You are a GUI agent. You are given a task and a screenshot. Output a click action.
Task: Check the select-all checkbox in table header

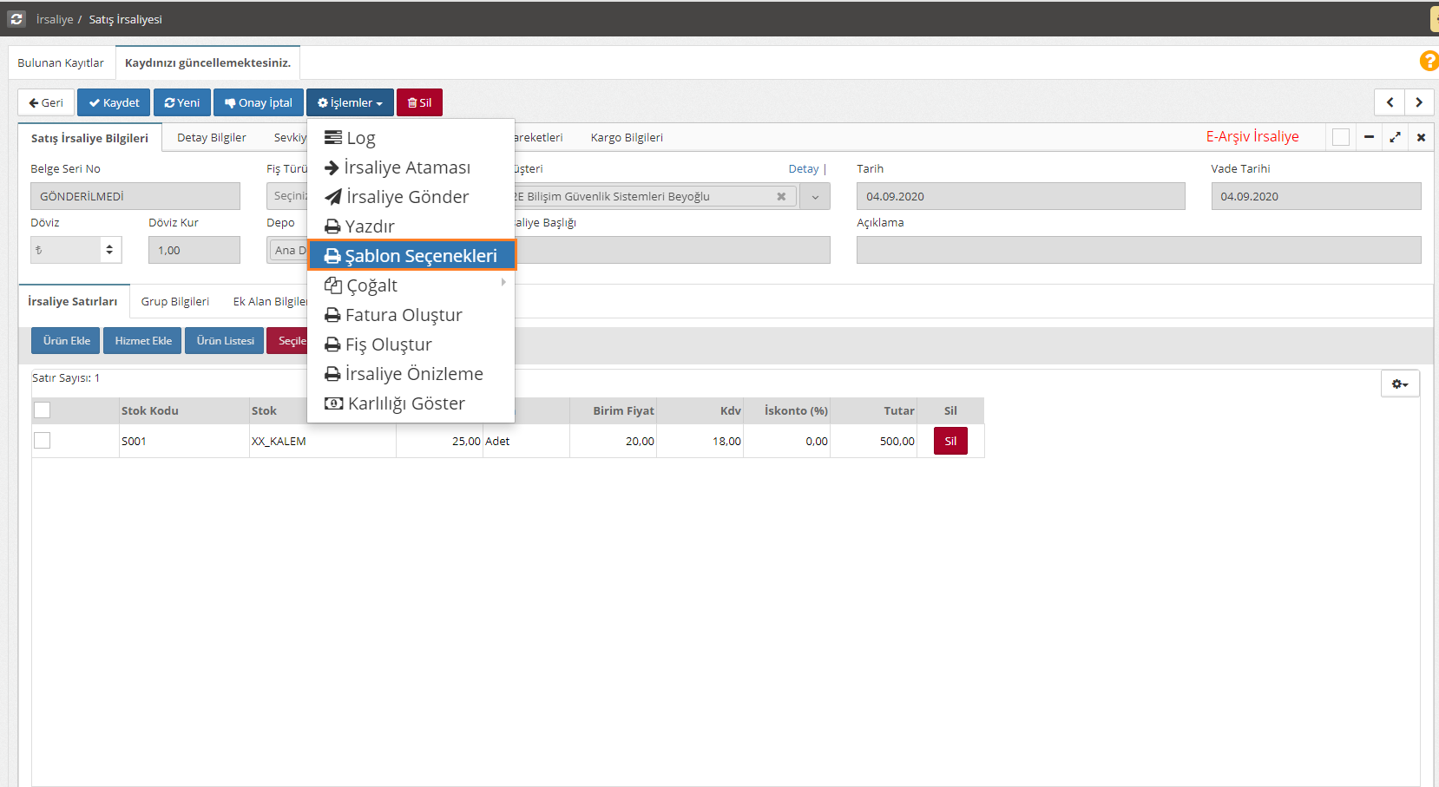point(42,410)
